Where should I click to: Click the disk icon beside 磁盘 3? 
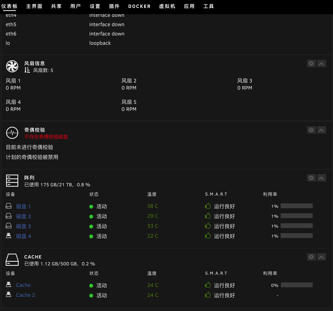pyautogui.click(x=8, y=226)
